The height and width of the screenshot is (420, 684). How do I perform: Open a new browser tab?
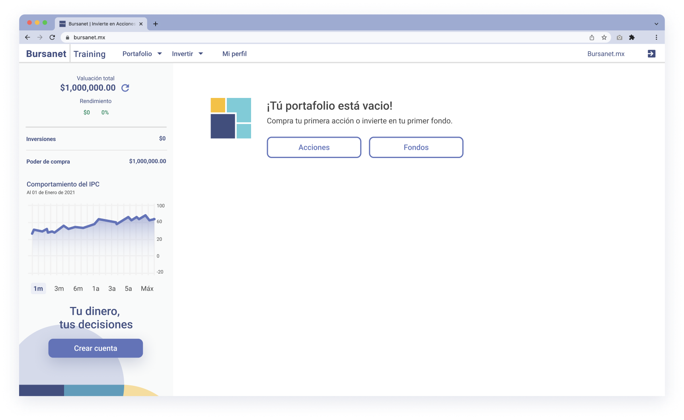point(156,24)
